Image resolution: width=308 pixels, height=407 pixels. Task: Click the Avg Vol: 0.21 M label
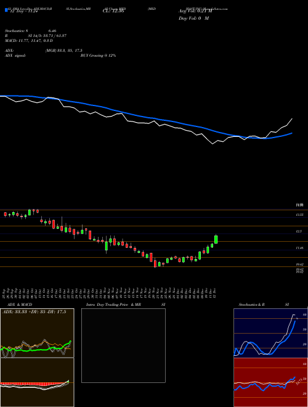point(195,11)
